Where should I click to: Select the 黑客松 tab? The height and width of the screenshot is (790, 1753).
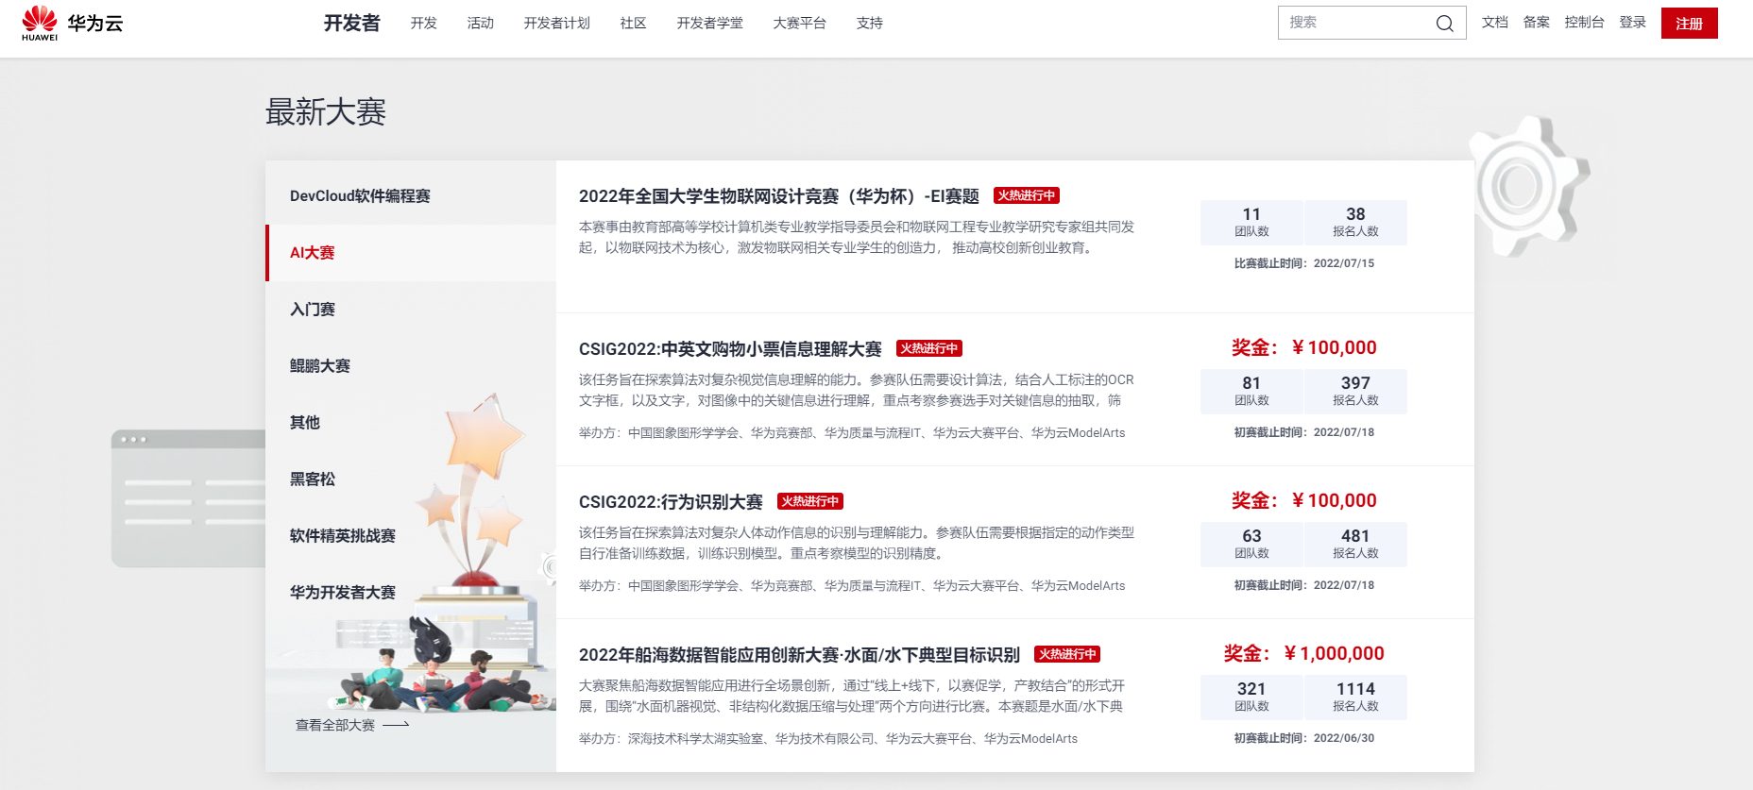[x=411, y=479]
